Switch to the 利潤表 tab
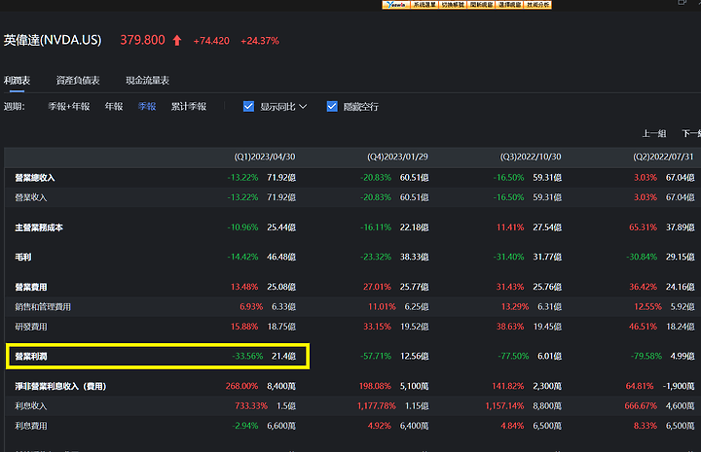 click(17, 81)
